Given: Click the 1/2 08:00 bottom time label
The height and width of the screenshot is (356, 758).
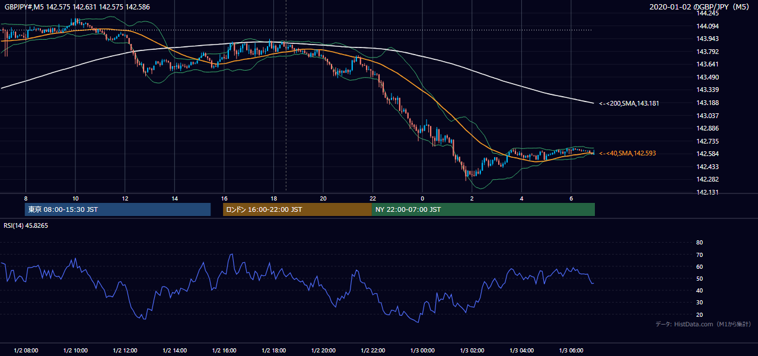Looking at the screenshot, I should [26, 351].
